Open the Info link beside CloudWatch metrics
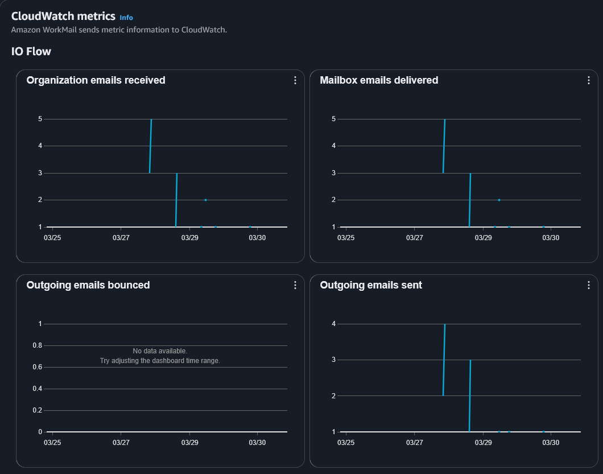The height and width of the screenshot is (474, 603). [126, 18]
